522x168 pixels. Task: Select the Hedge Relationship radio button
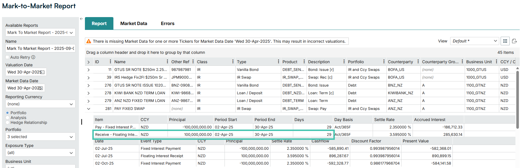point(7,122)
